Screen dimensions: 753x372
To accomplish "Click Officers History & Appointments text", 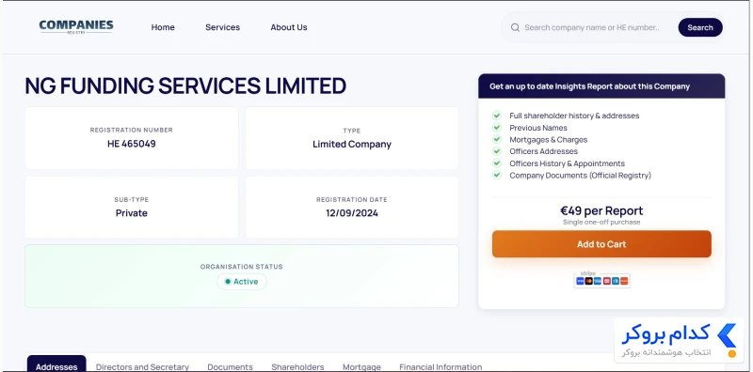I will click(x=568, y=163).
